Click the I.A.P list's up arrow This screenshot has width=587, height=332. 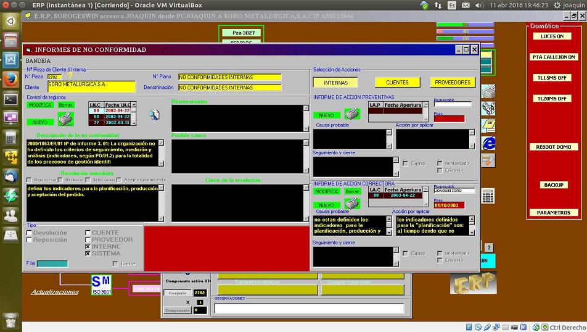(x=425, y=104)
